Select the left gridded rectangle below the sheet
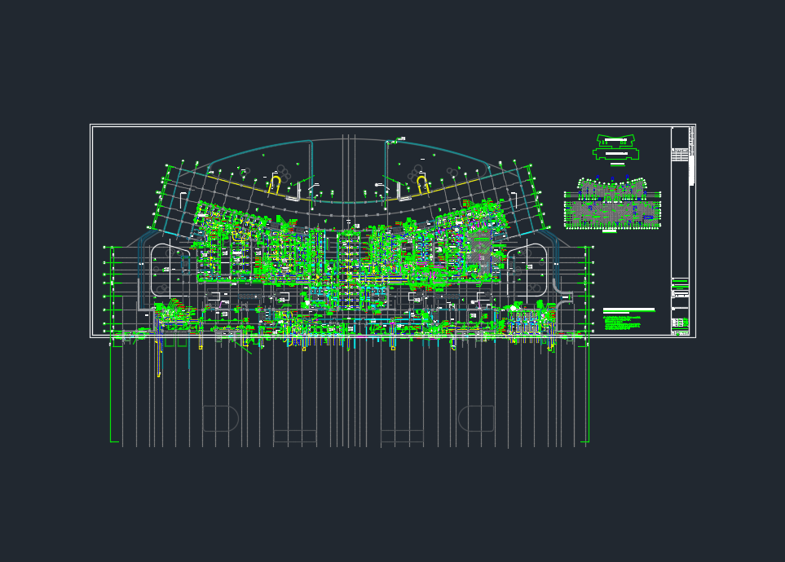Viewport: 785px width, 562px height. point(294,437)
